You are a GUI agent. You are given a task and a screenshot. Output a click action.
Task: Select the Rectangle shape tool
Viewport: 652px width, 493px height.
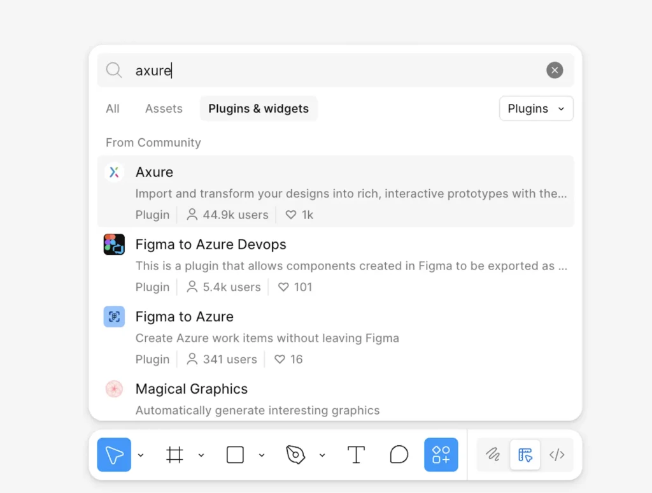(x=235, y=455)
